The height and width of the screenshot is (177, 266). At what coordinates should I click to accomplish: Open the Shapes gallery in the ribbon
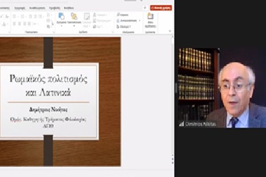point(61,17)
